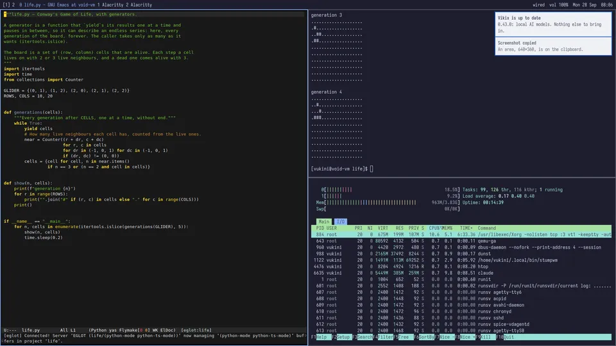Click Nice + in the htop function bar

coord(465,337)
